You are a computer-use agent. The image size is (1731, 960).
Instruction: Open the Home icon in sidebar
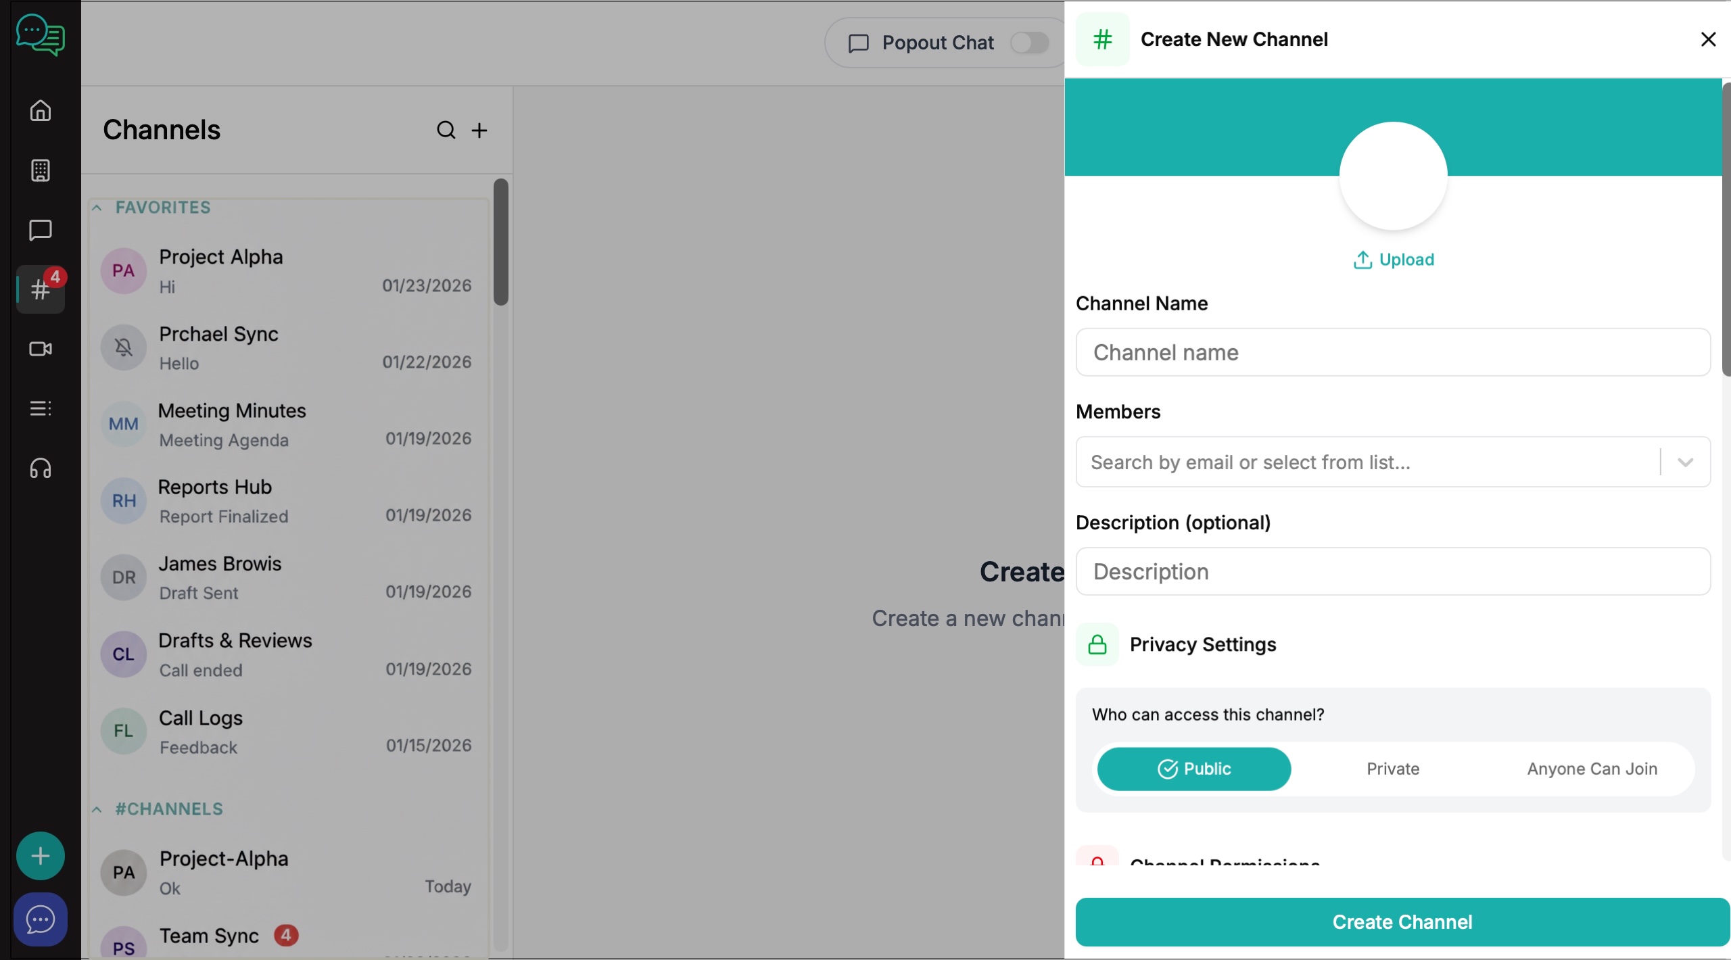coord(41,110)
